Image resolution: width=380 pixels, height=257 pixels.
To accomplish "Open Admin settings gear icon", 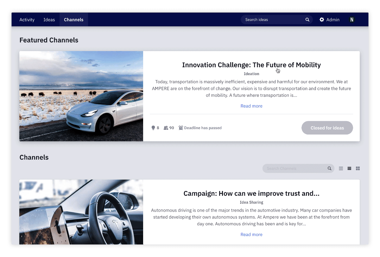I will pyautogui.click(x=322, y=20).
